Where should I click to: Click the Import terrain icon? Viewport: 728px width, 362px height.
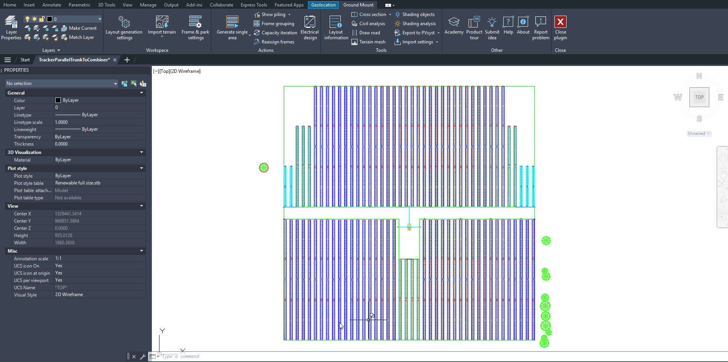coord(162,22)
